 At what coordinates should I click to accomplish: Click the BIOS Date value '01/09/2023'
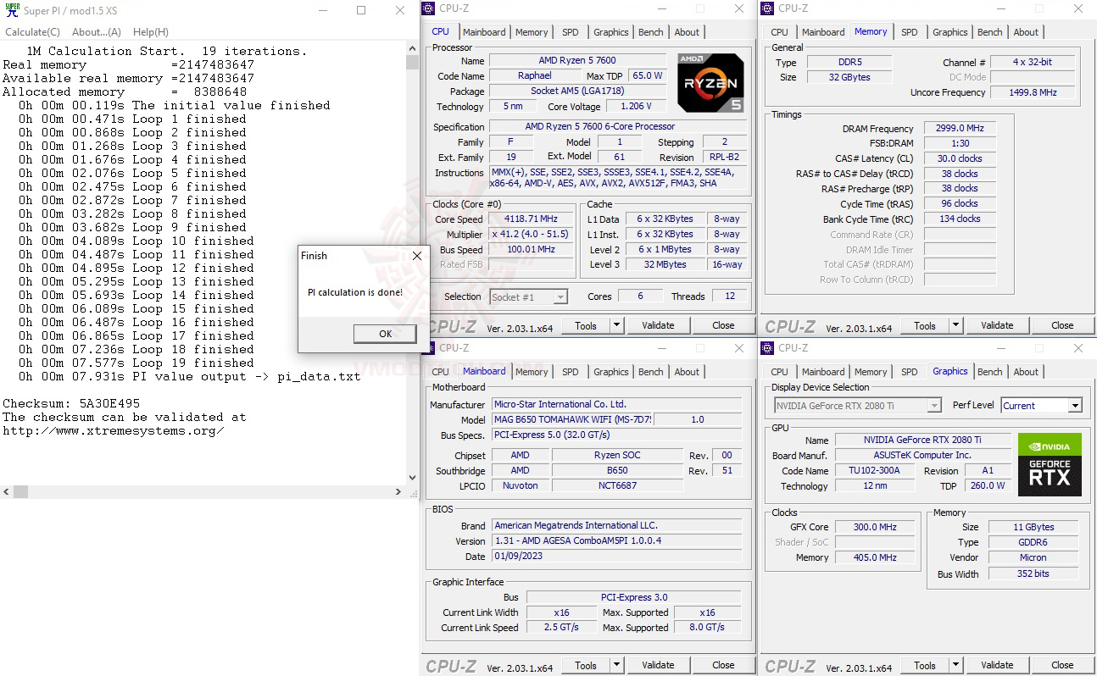point(616,557)
